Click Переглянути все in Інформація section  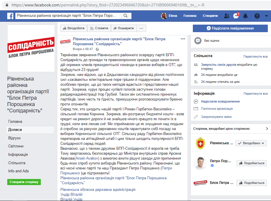[255, 94]
